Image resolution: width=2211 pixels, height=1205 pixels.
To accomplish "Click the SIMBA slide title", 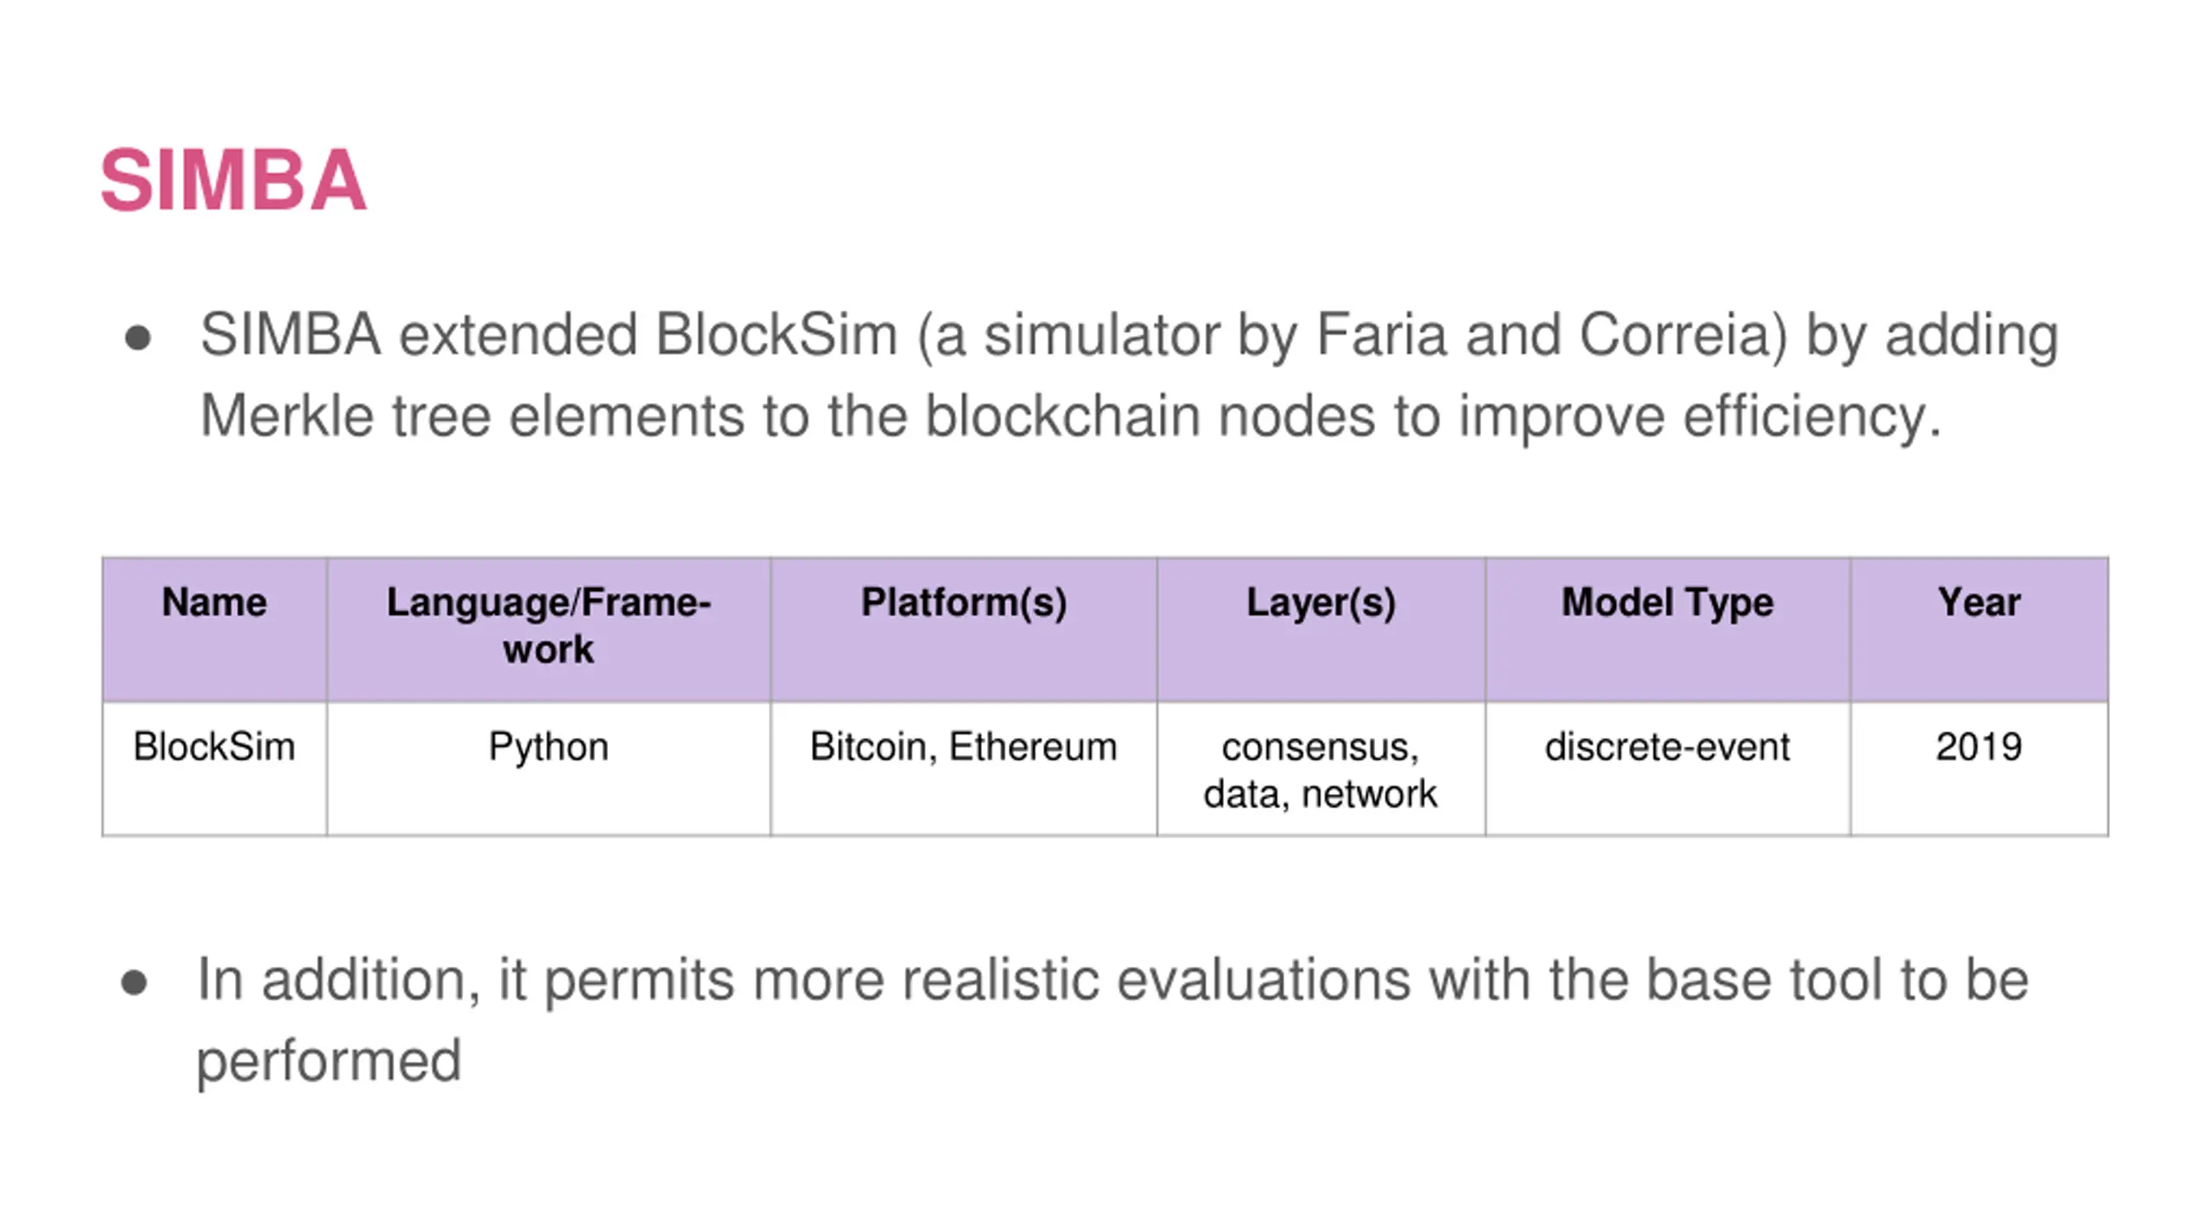I will point(233,180).
